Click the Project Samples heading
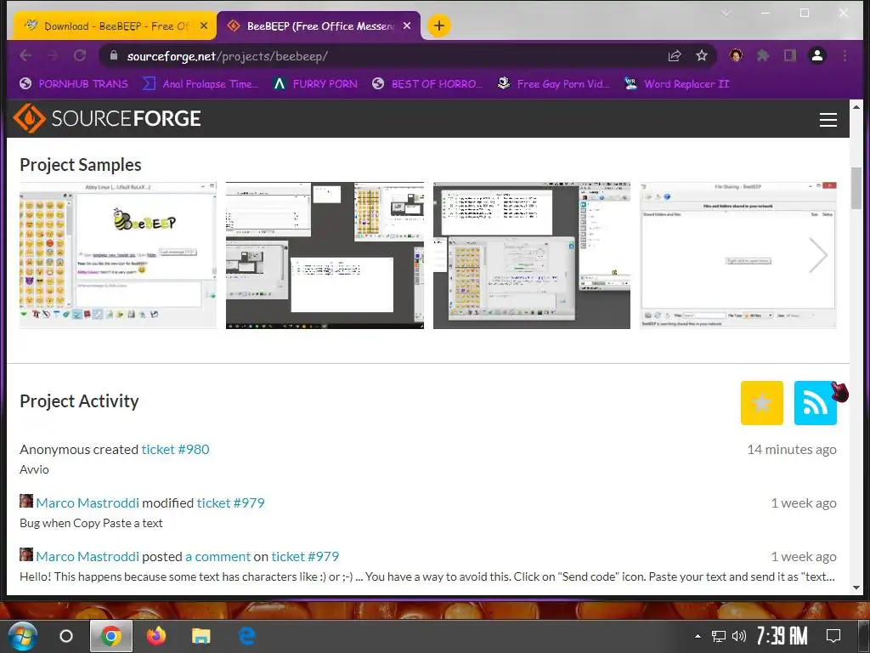The image size is (870, 653). click(81, 165)
